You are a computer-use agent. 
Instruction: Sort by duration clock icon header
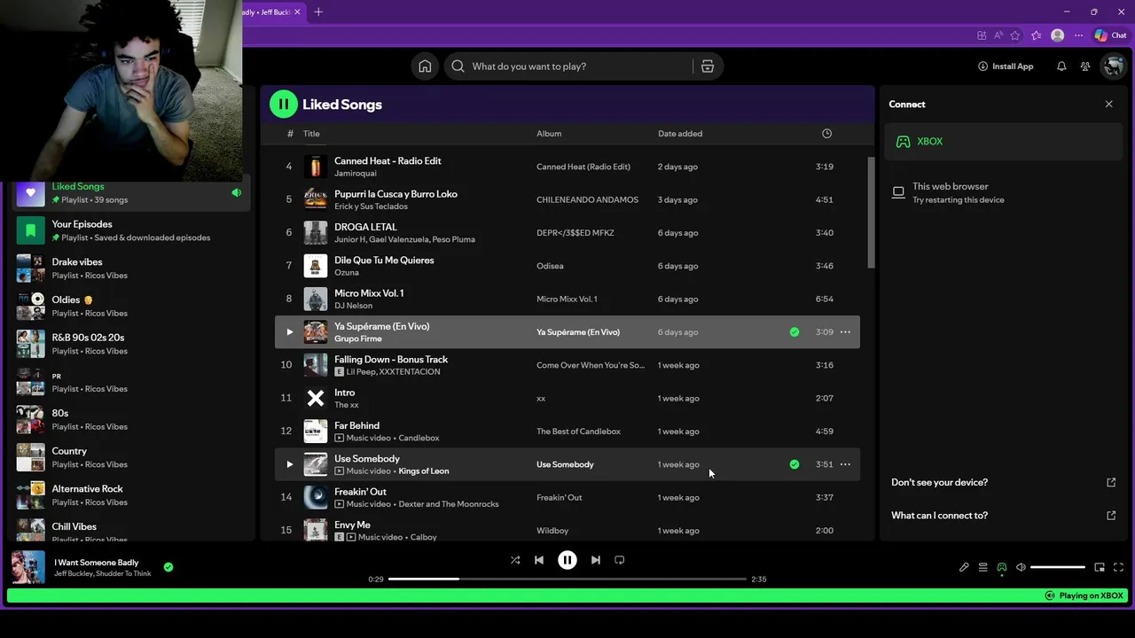click(x=826, y=134)
